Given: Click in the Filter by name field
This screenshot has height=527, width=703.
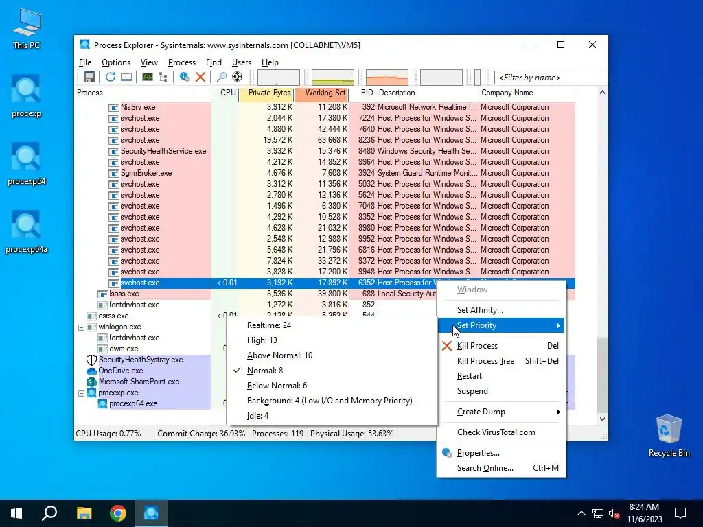Looking at the screenshot, I should 551,78.
